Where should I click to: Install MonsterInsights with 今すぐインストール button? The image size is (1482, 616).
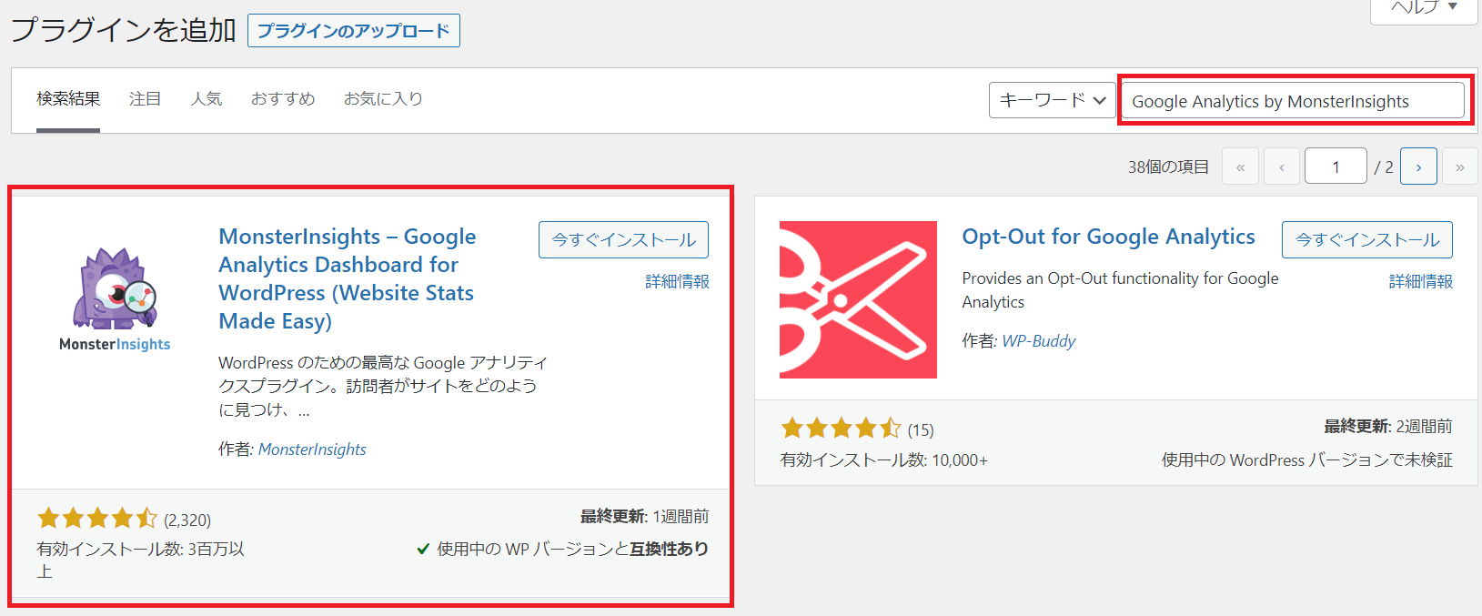[x=622, y=239]
